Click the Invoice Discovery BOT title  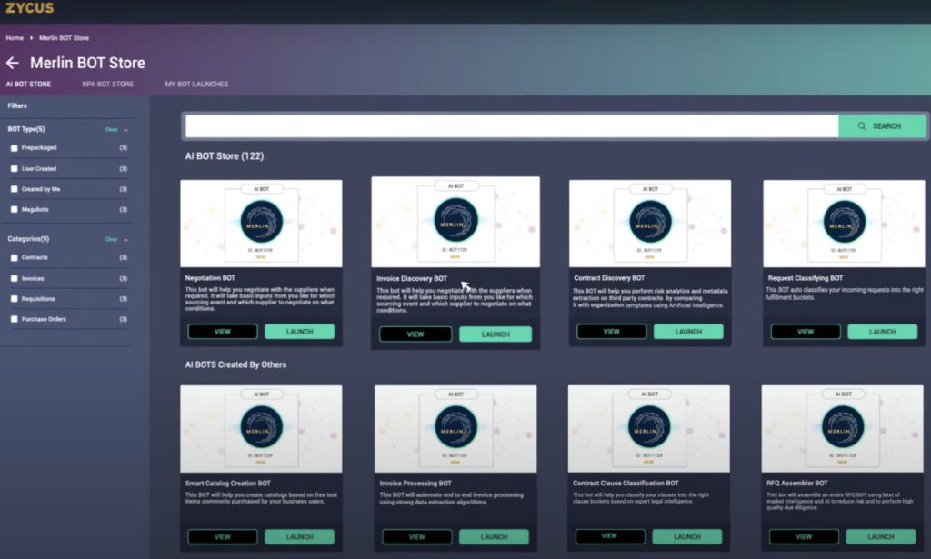(x=412, y=279)
